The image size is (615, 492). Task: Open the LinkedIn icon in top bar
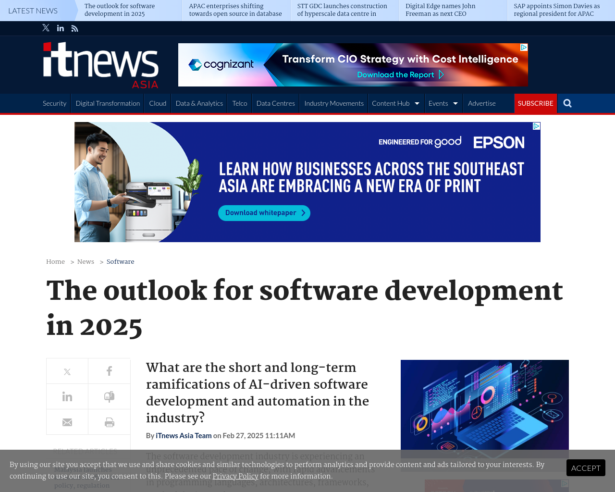click(x=61, y=28)
